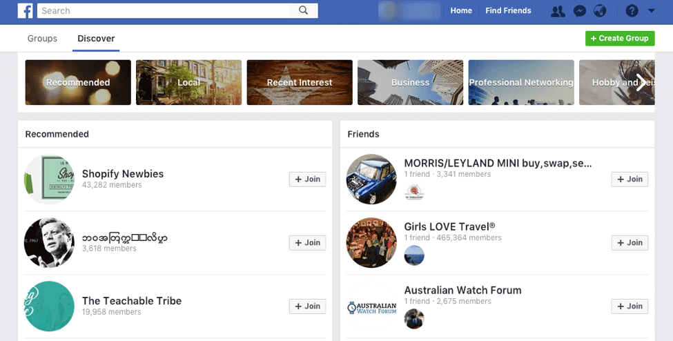The height and width of the screenshot is (341, 673).
Task: Open the JFK portrait group avatar
Action: 50,243
